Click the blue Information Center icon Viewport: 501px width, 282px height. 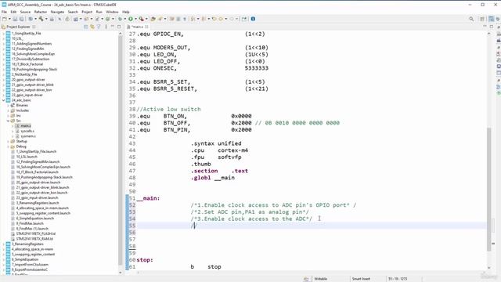click(253, 19)
